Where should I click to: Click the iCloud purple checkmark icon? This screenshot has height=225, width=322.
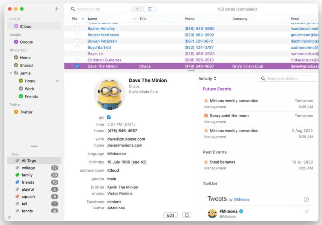point(16,26)
